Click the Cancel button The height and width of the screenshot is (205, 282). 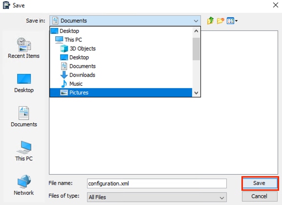(x=260, y=196)
